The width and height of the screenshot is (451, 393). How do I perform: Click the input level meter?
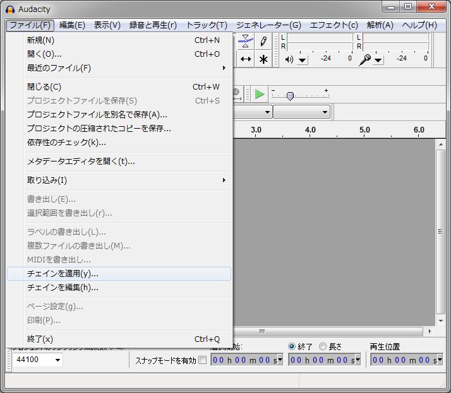click(x=396, y=42)
